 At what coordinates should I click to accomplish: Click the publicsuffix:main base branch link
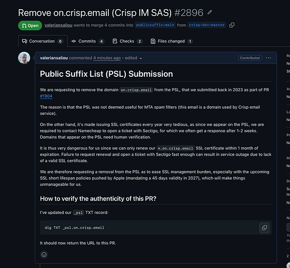(155, 25)
